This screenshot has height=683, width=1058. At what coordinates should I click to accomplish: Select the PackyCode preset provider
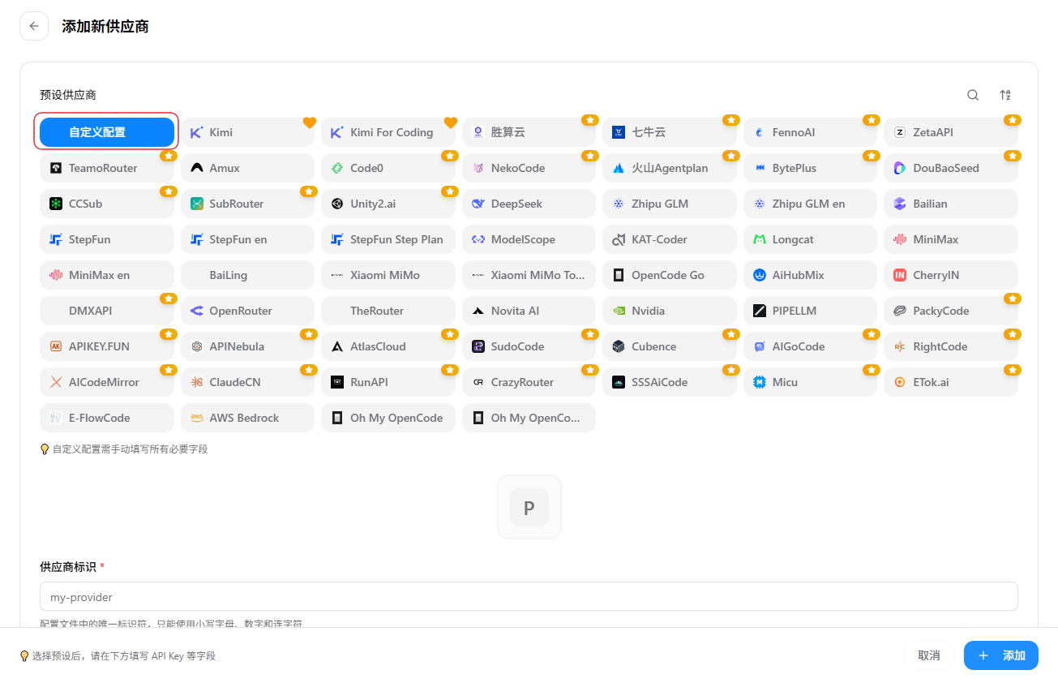point(951,311)
